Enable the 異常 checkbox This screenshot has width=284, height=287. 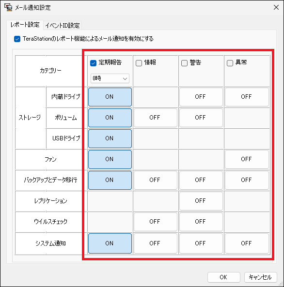tap(230, 63)
